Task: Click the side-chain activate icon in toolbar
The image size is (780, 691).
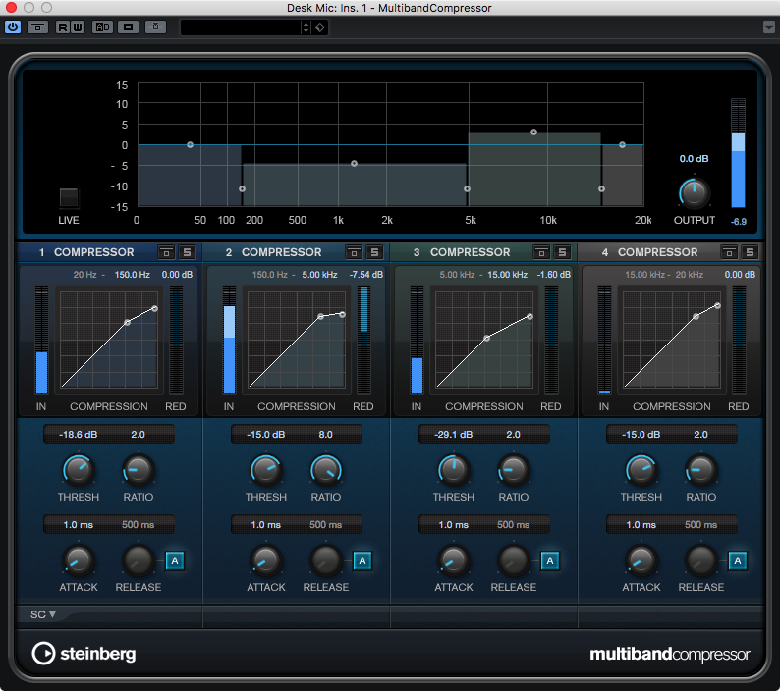Action: tap(155, 27)
